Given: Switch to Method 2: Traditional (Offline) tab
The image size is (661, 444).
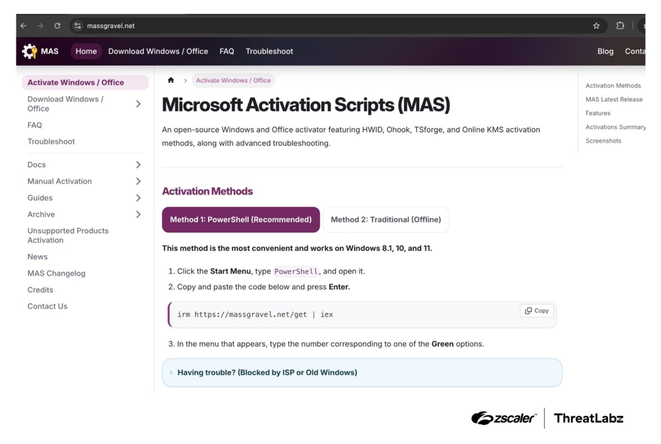Looking at the screenshot, I should click(386, 219).
